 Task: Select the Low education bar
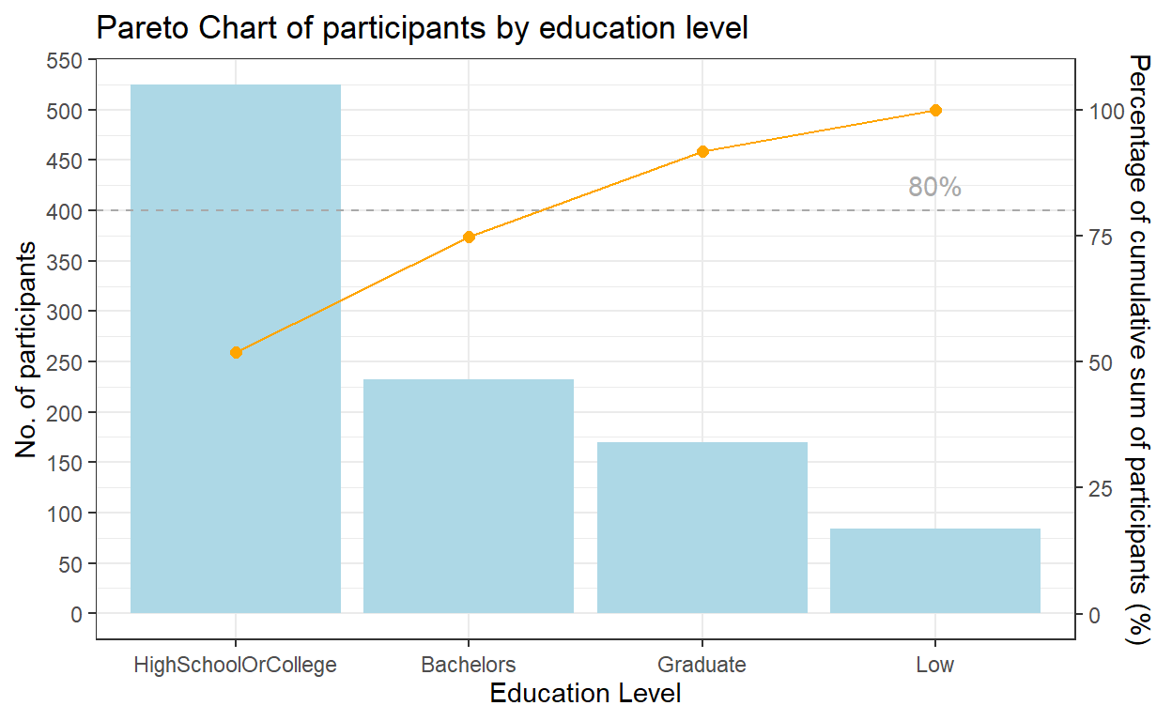pos(934,571)
